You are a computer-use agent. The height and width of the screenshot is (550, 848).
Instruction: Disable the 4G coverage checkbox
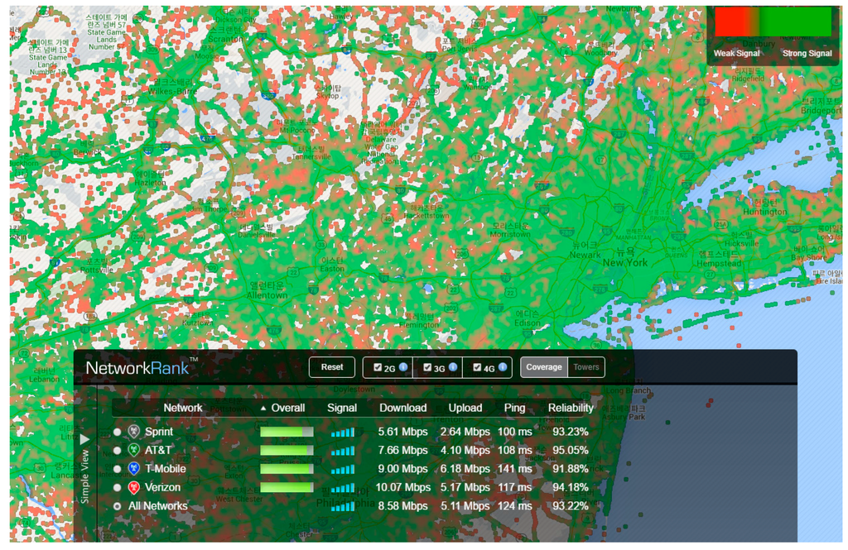(x=477, y=368)
